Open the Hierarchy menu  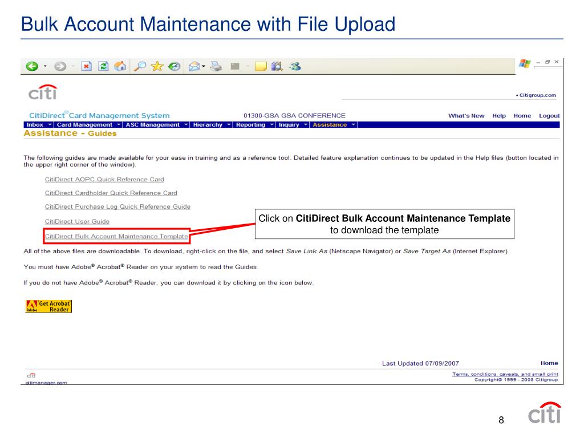[x=208, y=125]
